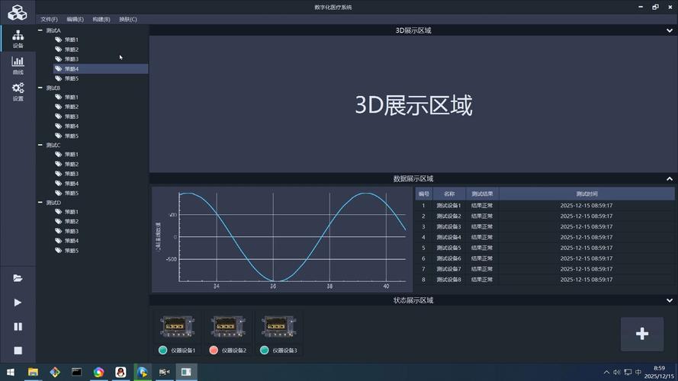Image resolution: width=678 pixels, height=381 pixels.
Task: Select item 3 under 测试A
Action: [x=72, y=59]
